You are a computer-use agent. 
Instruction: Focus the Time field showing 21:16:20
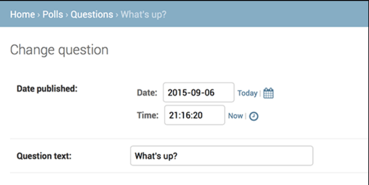(x=195, y=115)
